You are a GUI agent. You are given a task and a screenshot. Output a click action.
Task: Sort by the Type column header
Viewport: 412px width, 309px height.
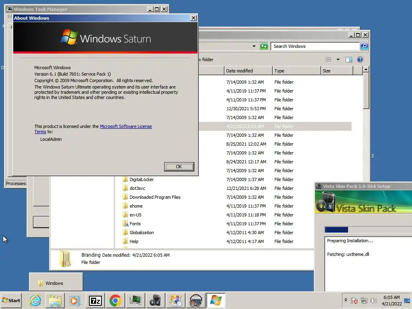[297, 71]
